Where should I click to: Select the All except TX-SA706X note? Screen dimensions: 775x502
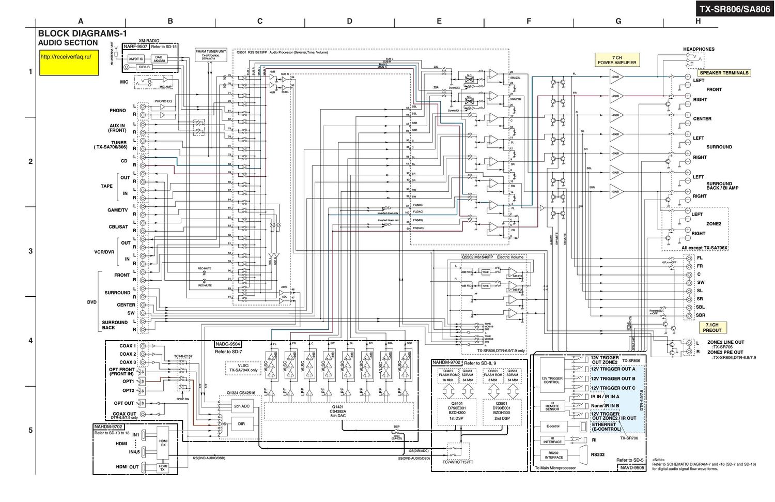coord(704,248)
